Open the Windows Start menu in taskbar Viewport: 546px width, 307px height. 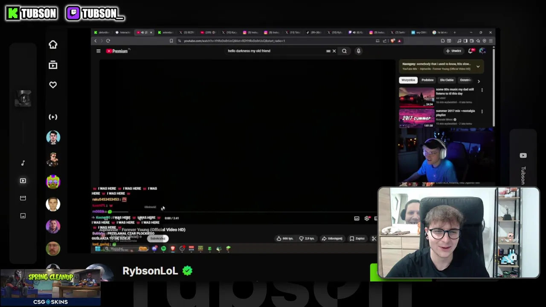coord(98,249)
